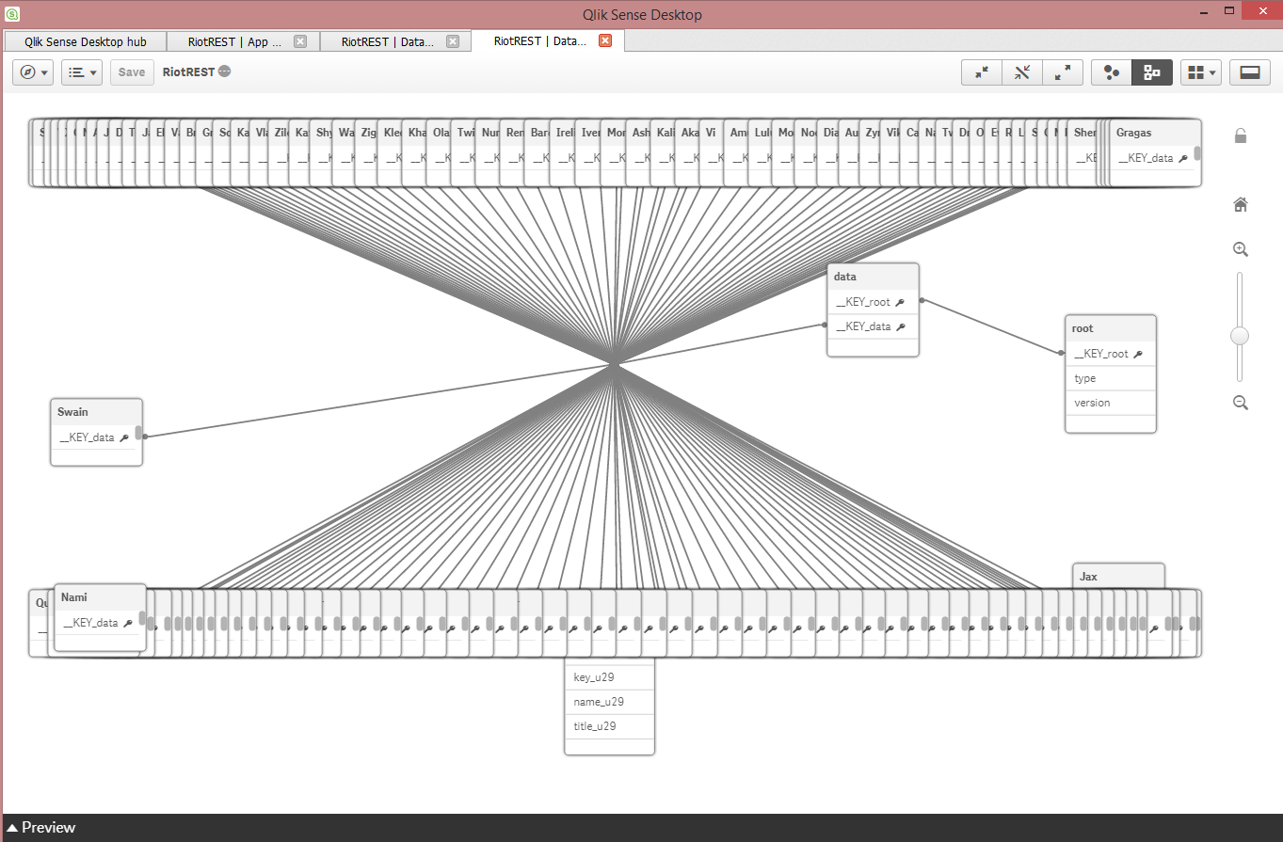Expand the Preview panel at the bottom
Screen dimensions: 1283x842
point(41,827)
